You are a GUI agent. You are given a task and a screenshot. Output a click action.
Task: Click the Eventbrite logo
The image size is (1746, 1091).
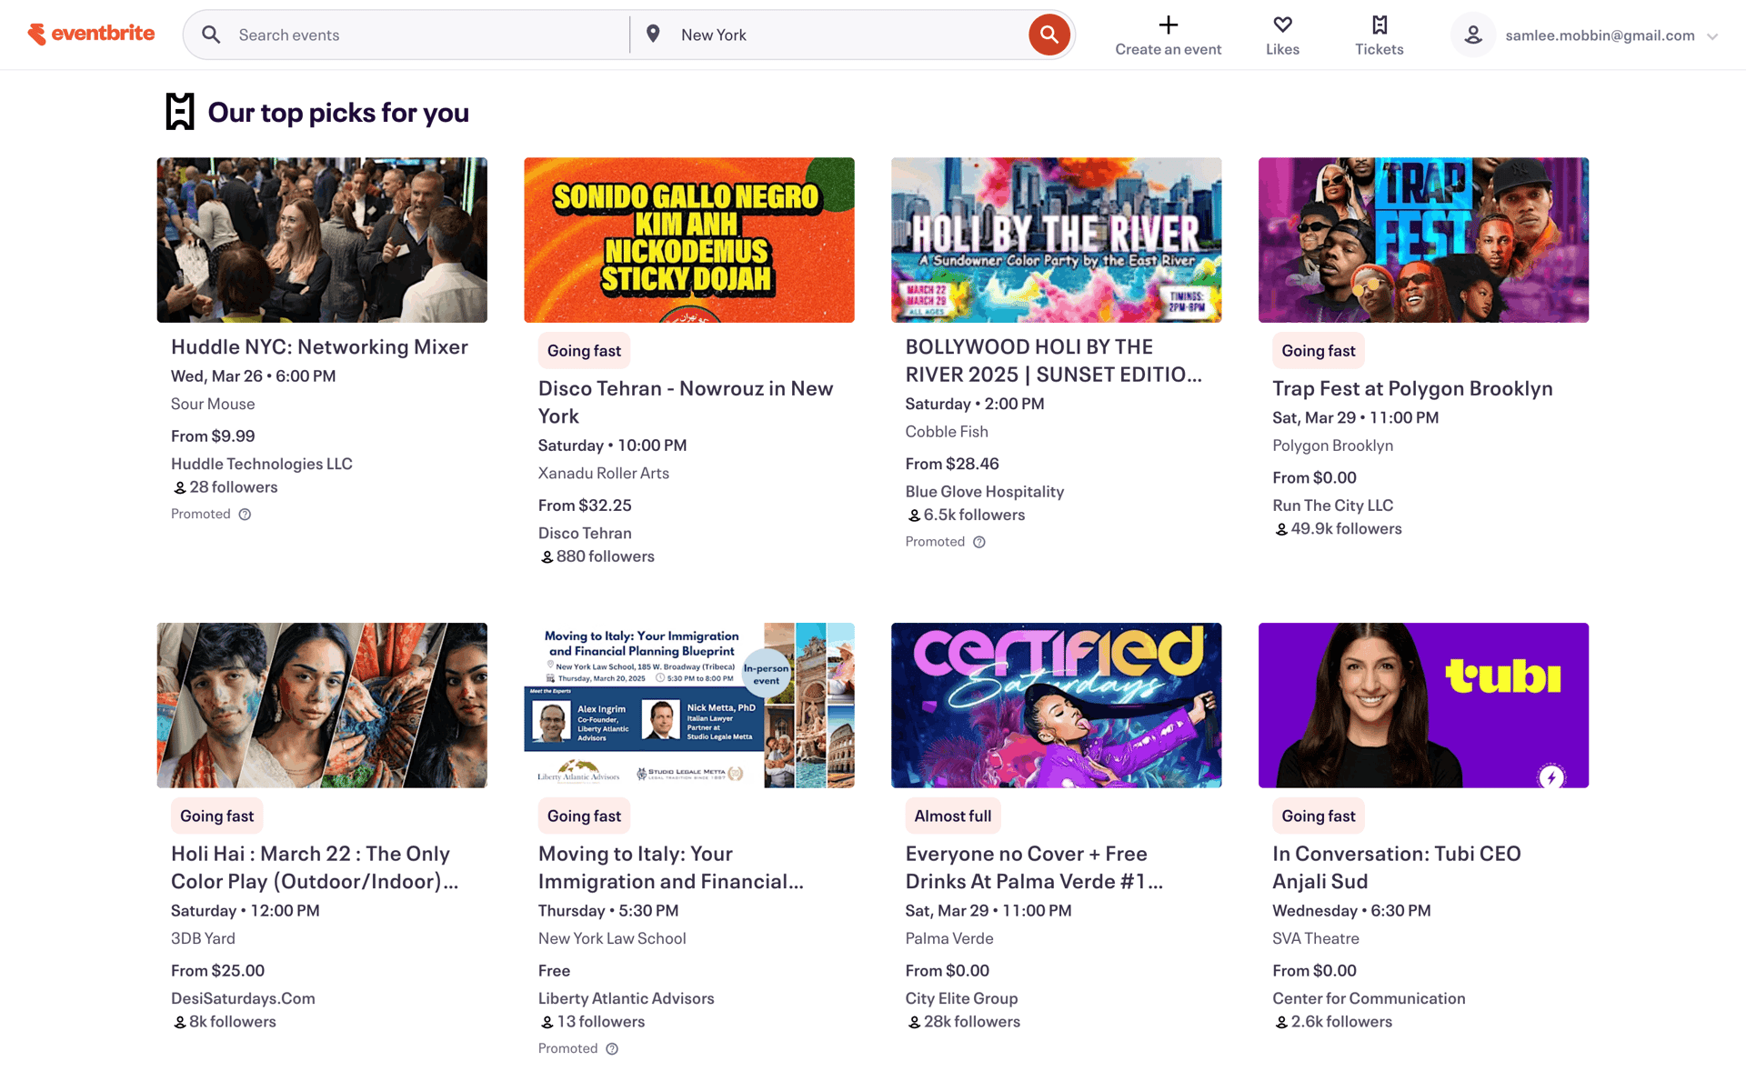pyautogui.click(x=91, y=35)
